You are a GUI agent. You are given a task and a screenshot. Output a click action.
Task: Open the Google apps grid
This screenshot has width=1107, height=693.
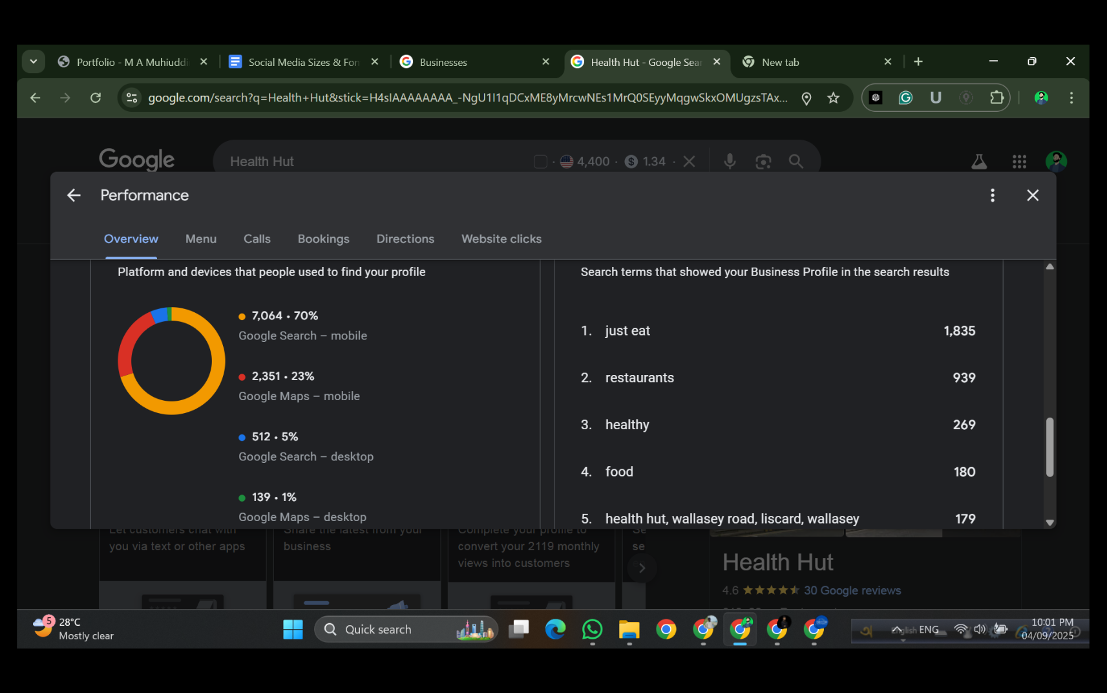[1019, 162]
